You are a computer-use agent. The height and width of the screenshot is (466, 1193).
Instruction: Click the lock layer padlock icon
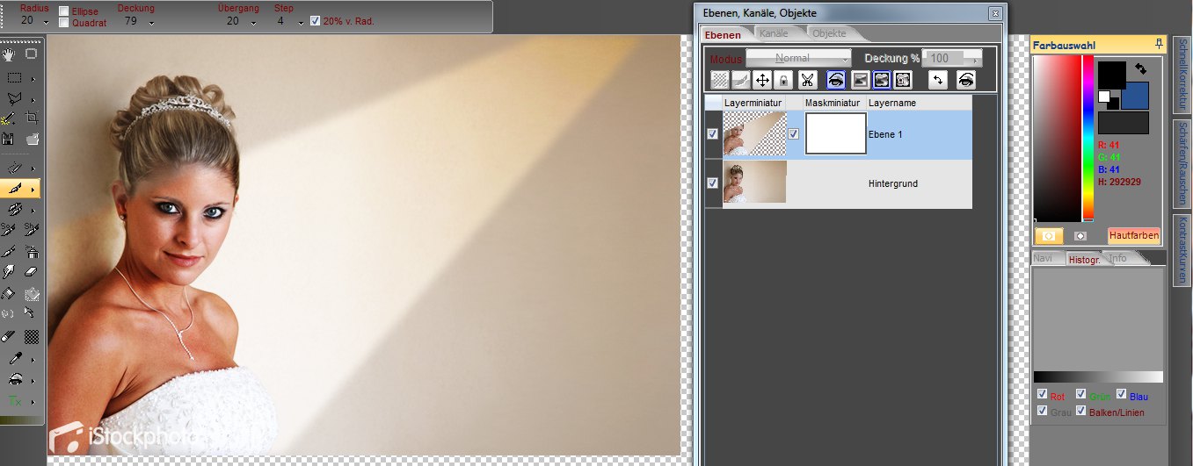[x=783, y=80]
